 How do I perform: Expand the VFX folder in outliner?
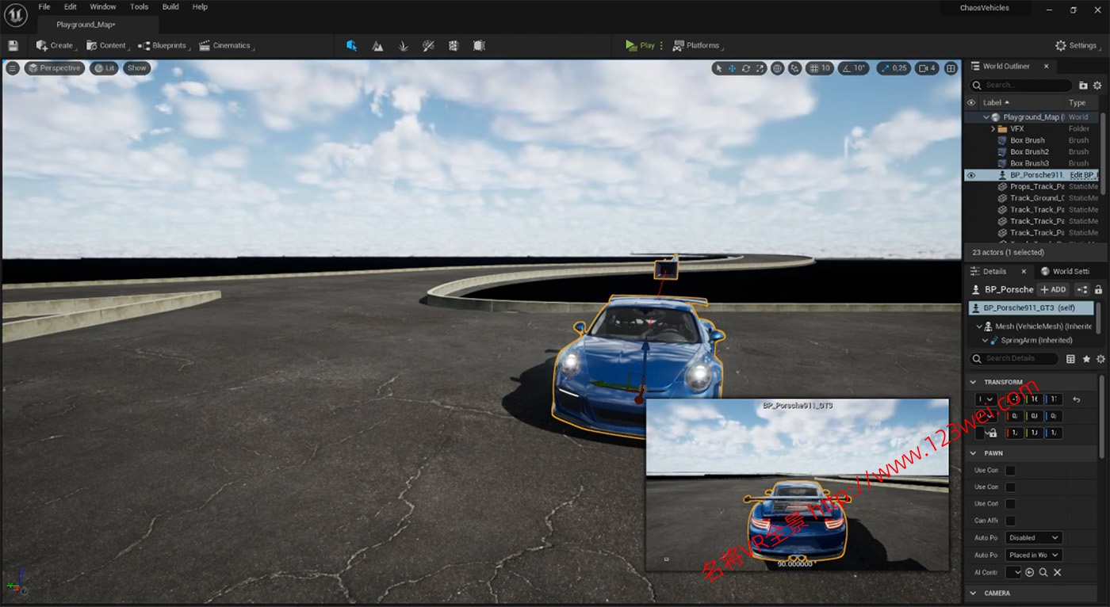click(993, 128)
